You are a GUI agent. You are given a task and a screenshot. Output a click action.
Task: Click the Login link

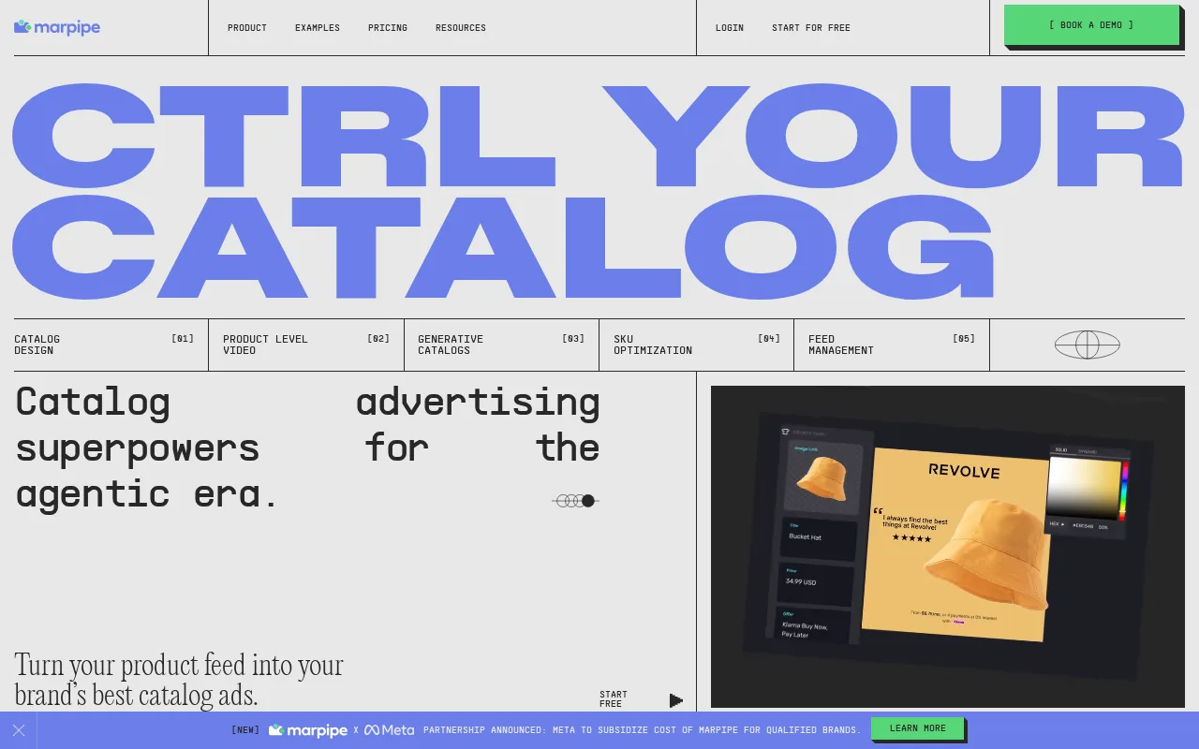click(730, 28)
